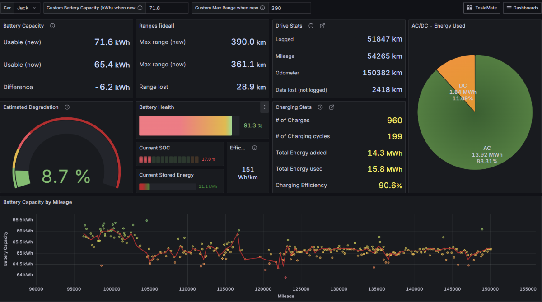This screenshot has width=542, height=302.
Task: Open the Dashboards links dropdown
Action: 521,8
